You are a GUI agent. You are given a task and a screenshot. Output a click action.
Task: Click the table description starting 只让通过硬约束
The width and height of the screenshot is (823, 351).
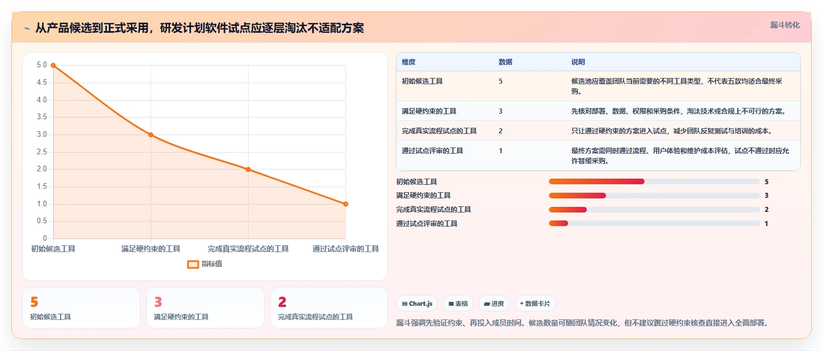tap(672, 131)
